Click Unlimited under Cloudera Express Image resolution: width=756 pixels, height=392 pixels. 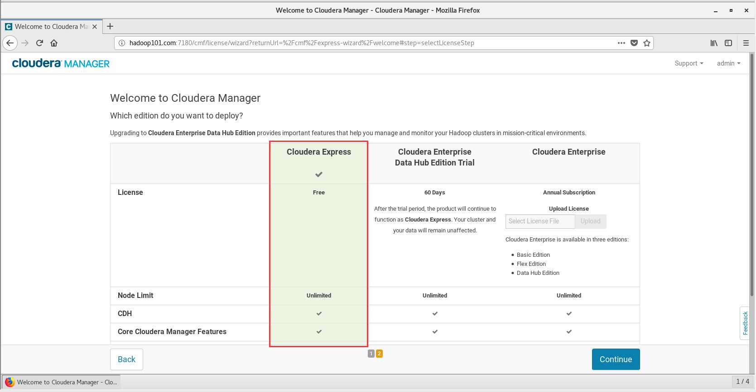point(319,296)
